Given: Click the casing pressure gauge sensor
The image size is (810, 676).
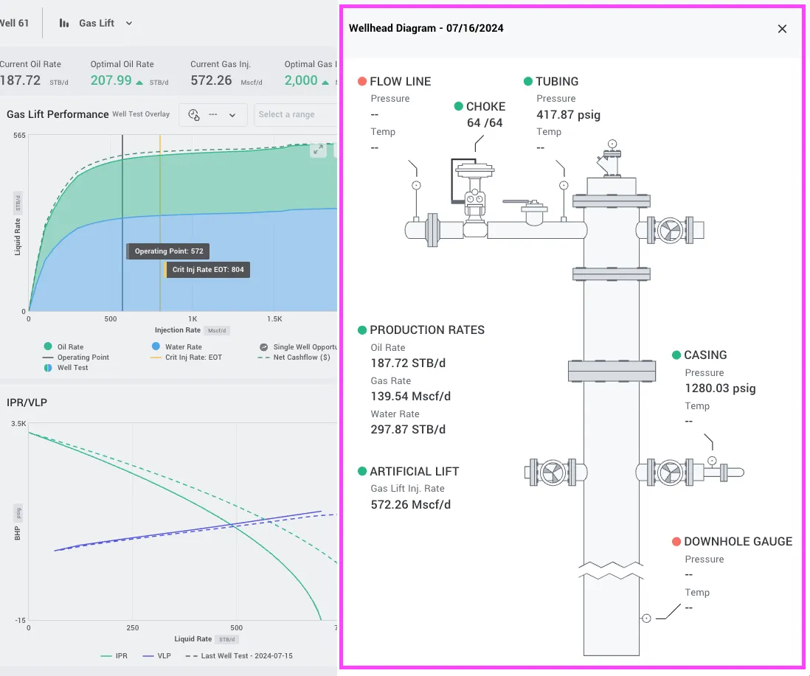Looking at the screenshot, I should [x=712, y=461].
